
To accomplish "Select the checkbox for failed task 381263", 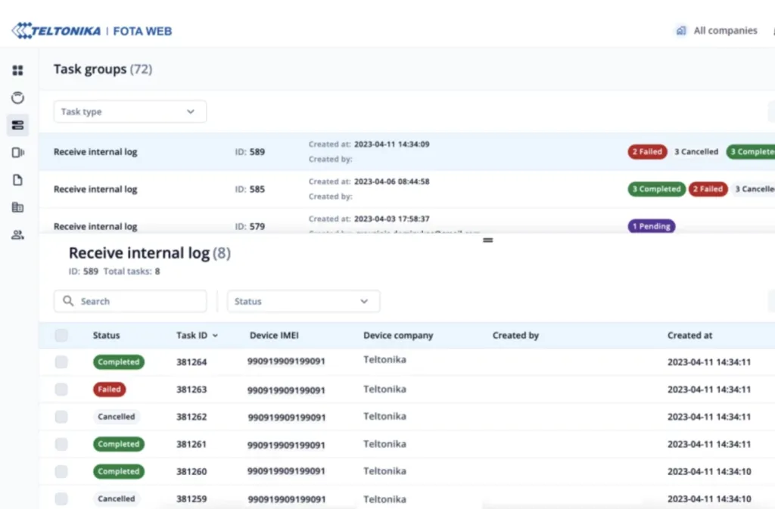I will [61, 390].
